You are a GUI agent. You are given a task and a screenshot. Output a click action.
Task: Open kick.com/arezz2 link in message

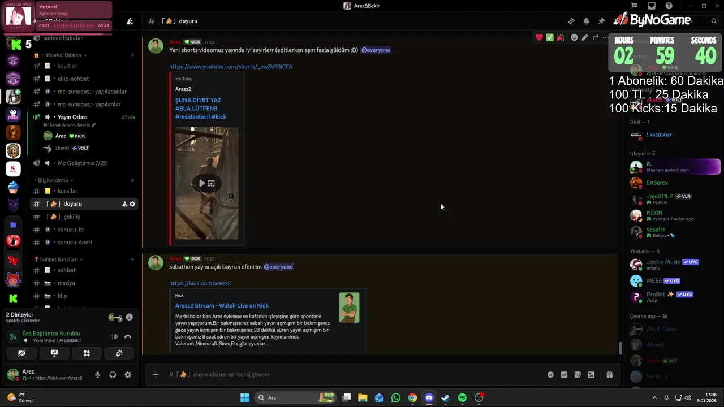pyautogui.click(x=200, y=283)
